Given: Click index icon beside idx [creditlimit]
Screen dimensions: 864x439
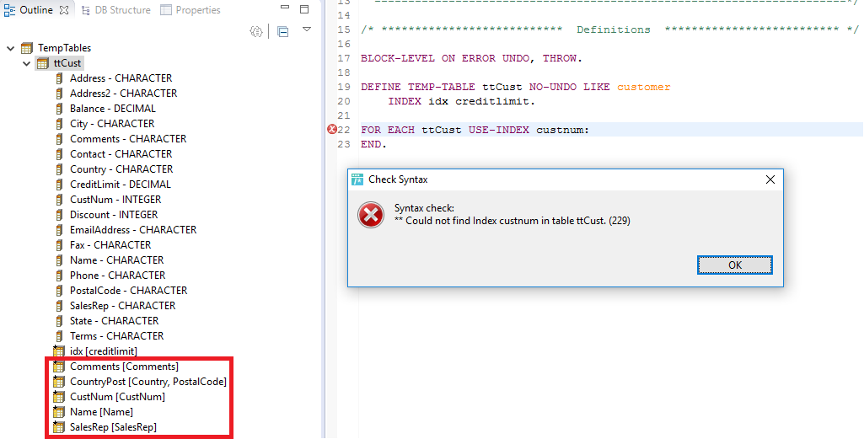Looking at the screenshot, I should pos(59,351).
